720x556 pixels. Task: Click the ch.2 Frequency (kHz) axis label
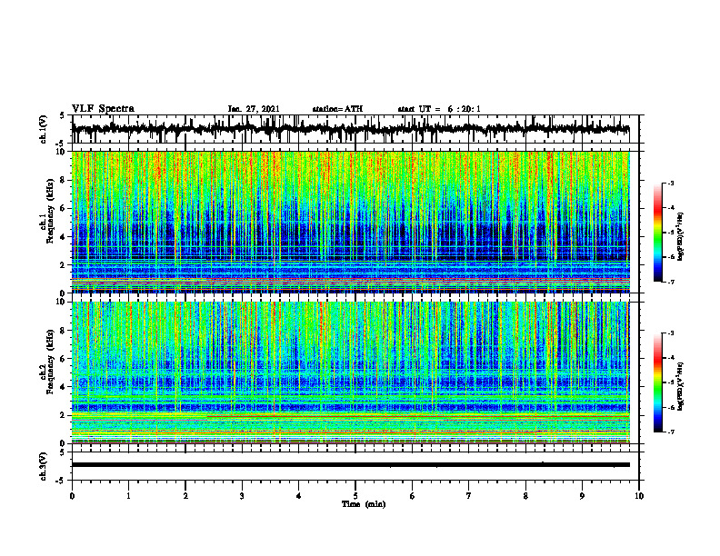tap(48, 362)
